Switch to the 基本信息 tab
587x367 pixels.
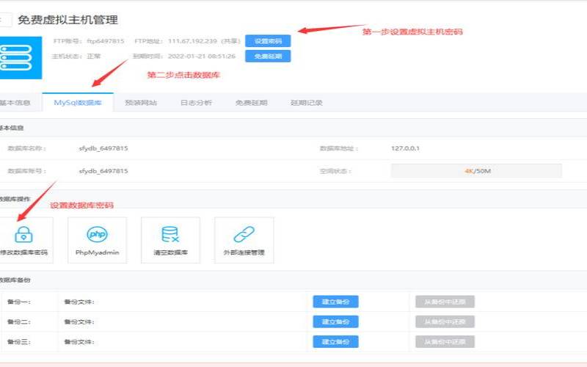tap(15, 103)
